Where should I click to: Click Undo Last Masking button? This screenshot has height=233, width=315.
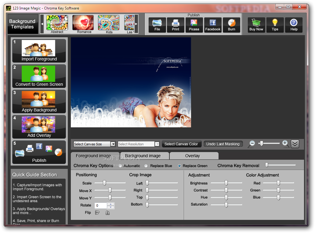pyautogui.click(x=223, y=144)
